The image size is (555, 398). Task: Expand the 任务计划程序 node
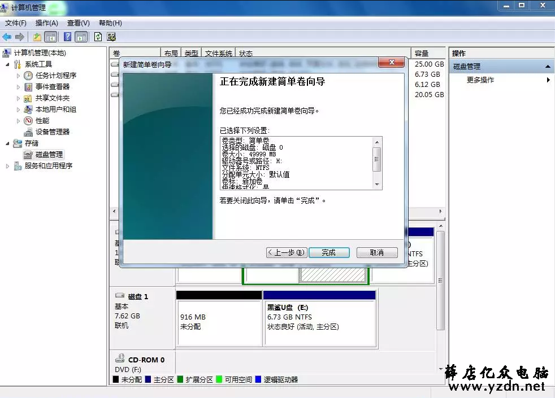click(x=19, y=76)
